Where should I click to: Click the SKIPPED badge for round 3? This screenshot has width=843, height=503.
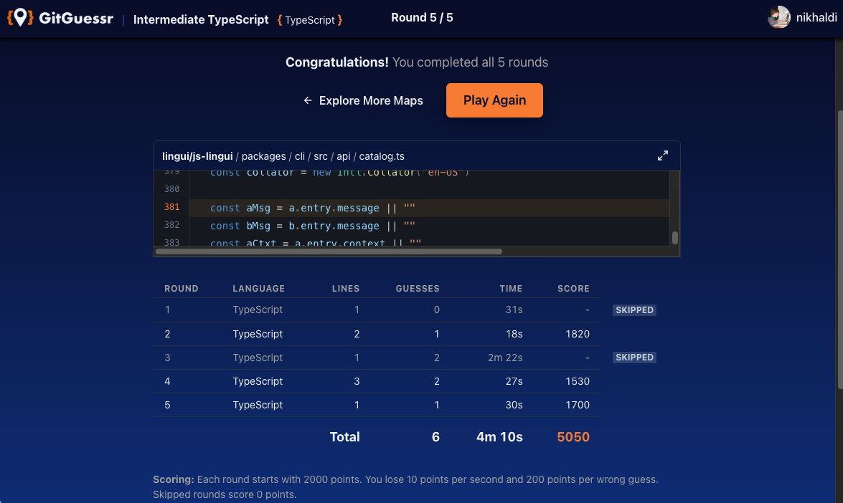(634, 357)
